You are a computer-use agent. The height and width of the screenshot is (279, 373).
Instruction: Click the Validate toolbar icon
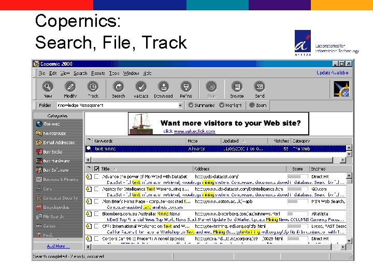pyautogui.click(x=141, y=87)
